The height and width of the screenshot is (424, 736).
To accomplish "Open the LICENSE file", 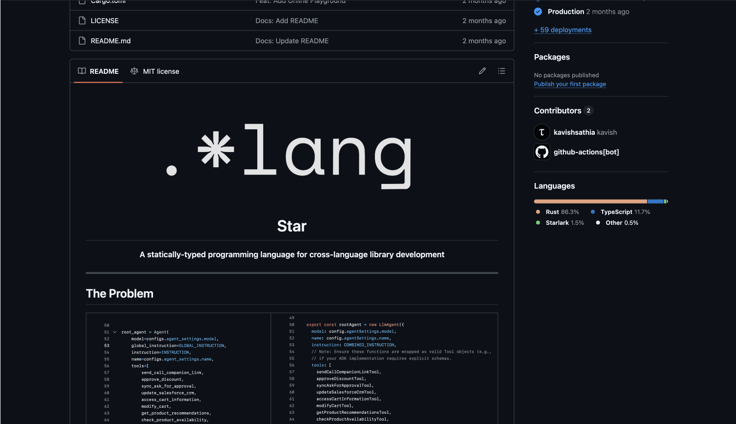I will 104,21.
